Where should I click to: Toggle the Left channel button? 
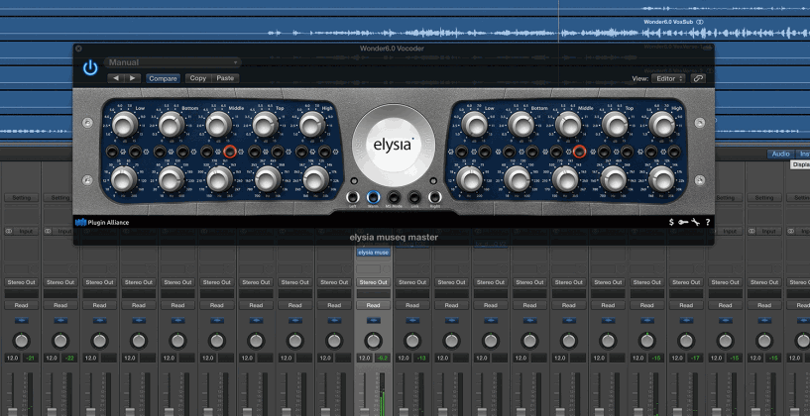click(353, 197)
